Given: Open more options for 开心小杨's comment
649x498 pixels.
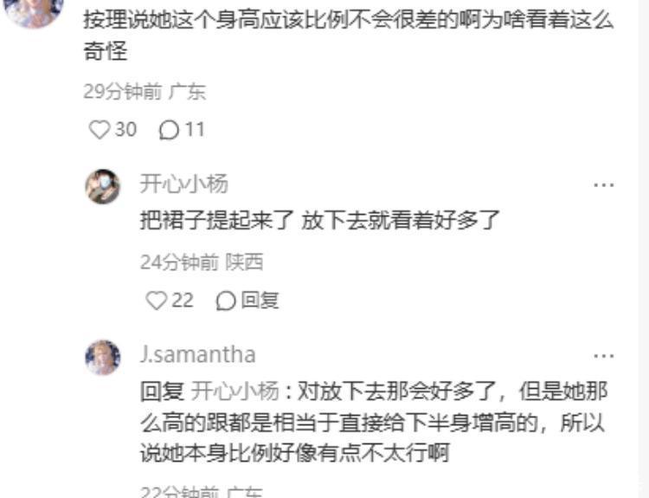Looking at the screenshot, I should click(603, 184).
